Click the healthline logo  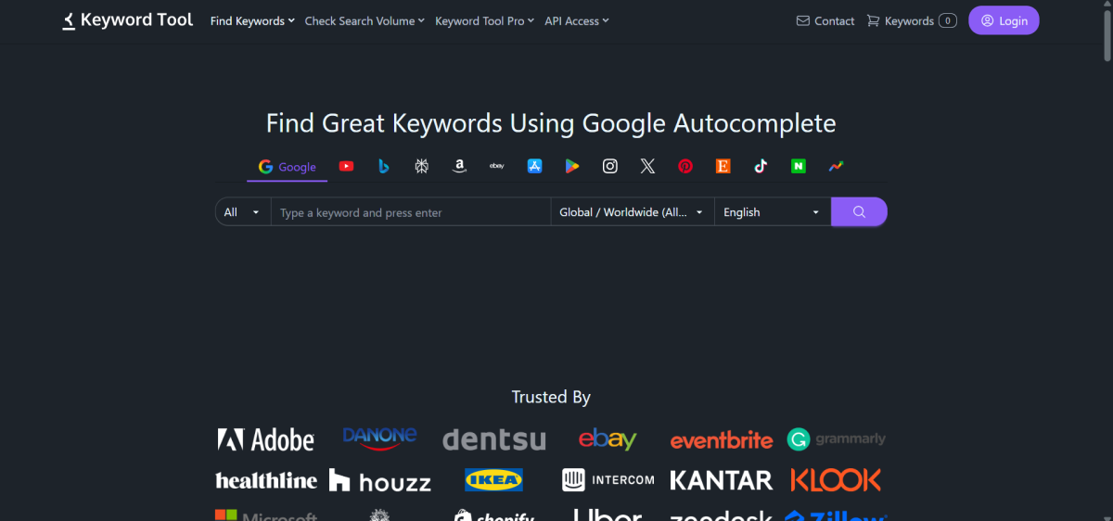click(x=266, y=480)
